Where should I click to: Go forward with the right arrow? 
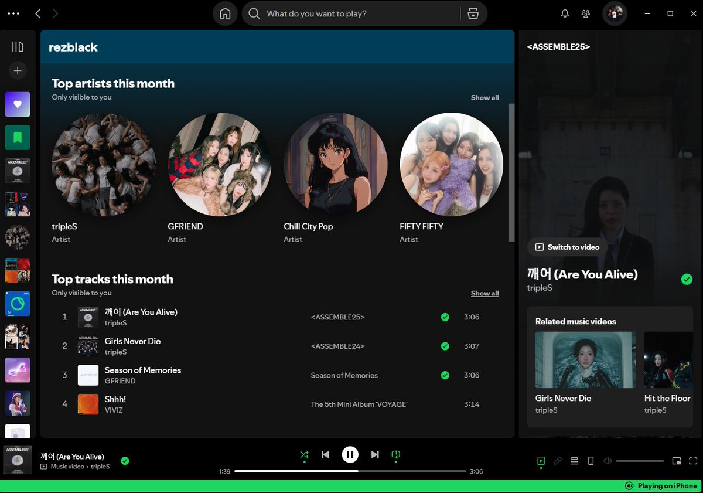tap(56, 13)
